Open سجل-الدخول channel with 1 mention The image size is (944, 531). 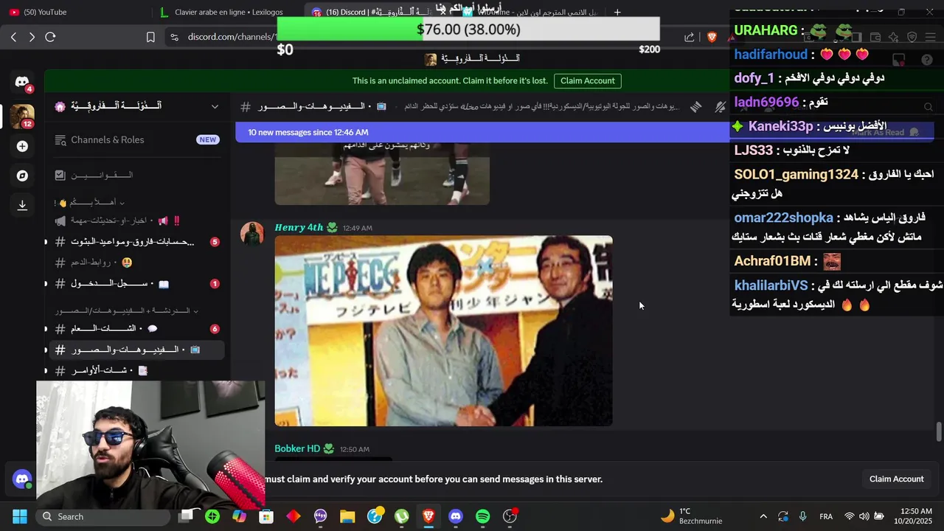coord(136,284)
